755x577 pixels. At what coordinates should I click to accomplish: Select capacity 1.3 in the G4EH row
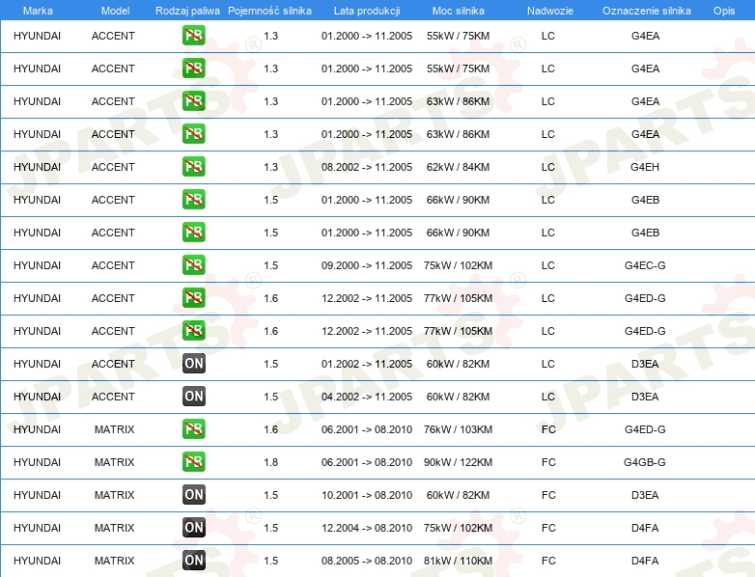(x=270, y=167)
